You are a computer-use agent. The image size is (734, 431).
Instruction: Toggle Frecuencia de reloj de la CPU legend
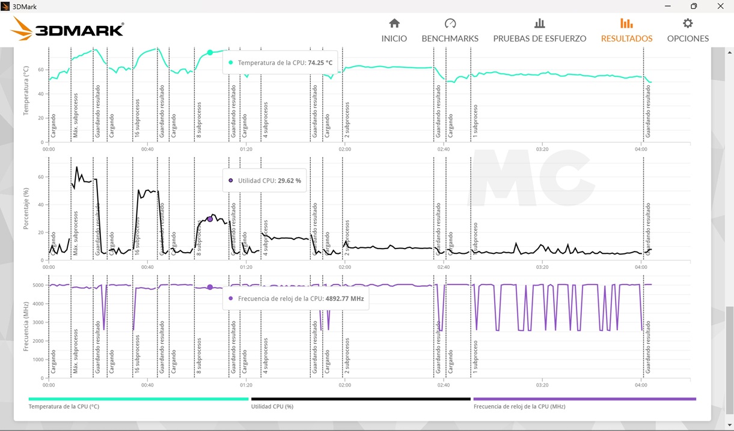point(519,406)
